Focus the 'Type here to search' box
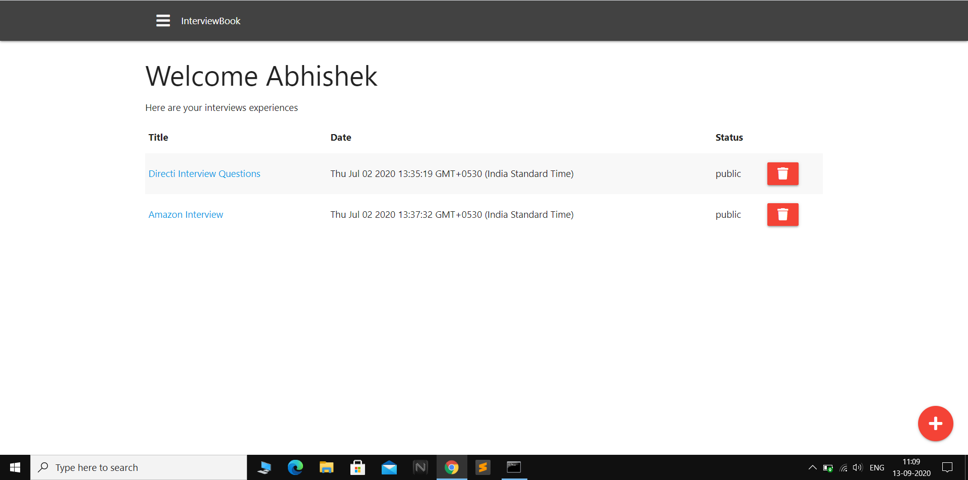The image size is (968, 480). coord(139,467)
